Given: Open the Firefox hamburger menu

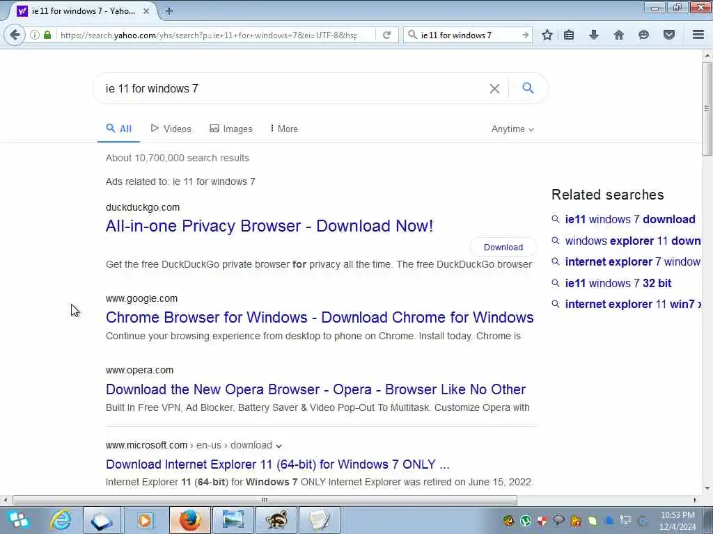Looking at the screenshot, I should [698, 35].
